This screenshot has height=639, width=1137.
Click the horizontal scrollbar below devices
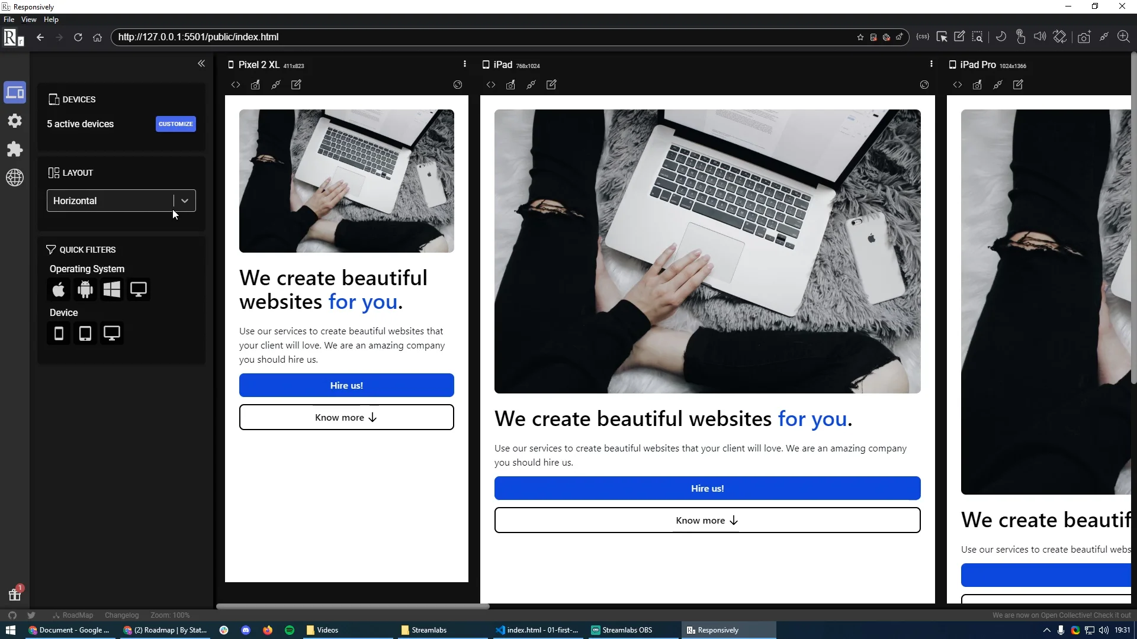tap(353, 606)
